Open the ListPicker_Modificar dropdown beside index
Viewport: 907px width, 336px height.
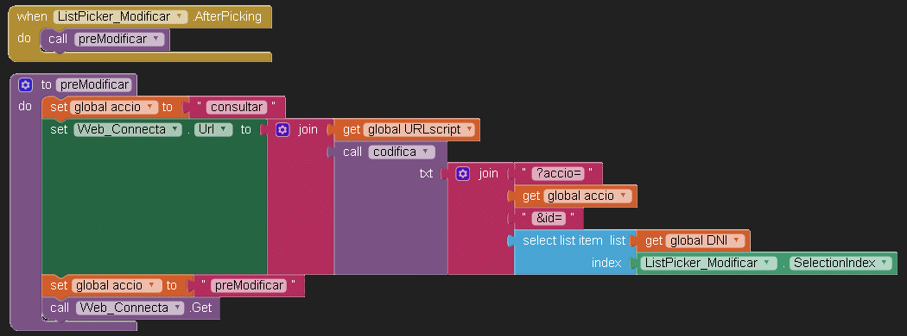click(766, 264)
